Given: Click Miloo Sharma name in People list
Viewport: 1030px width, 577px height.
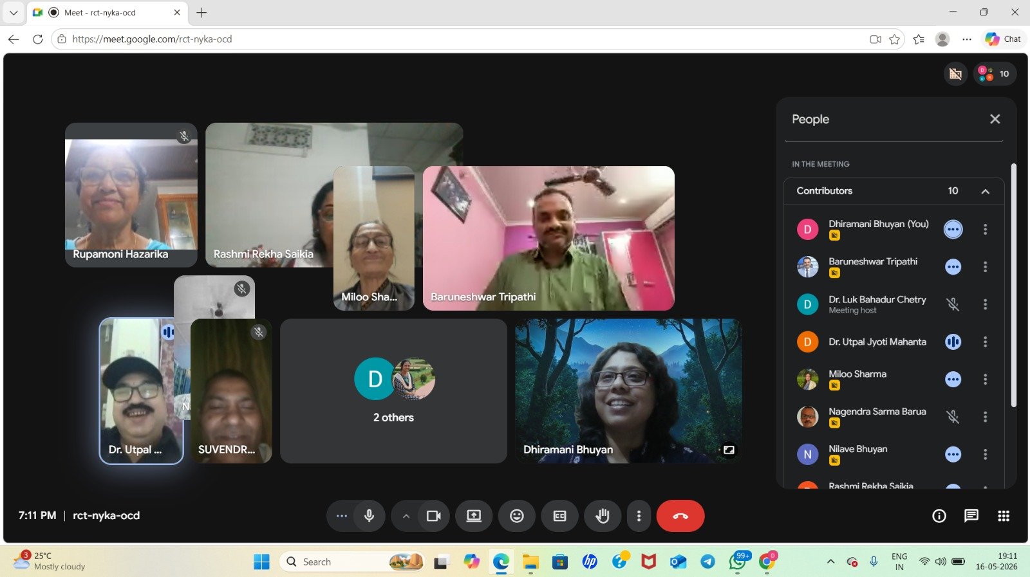Looking at the screenshot, I should point(857,374).
